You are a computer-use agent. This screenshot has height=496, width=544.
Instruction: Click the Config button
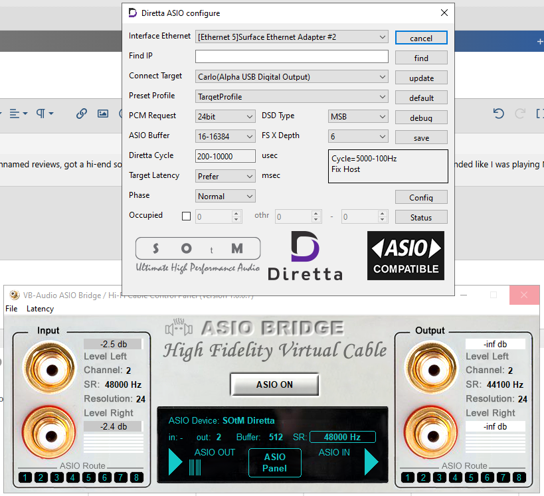421,197
